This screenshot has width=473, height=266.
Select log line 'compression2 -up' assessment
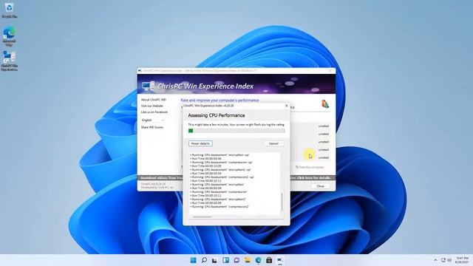(x=222, y=177)
